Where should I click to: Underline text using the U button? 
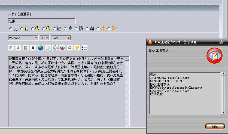coord(26,48)
